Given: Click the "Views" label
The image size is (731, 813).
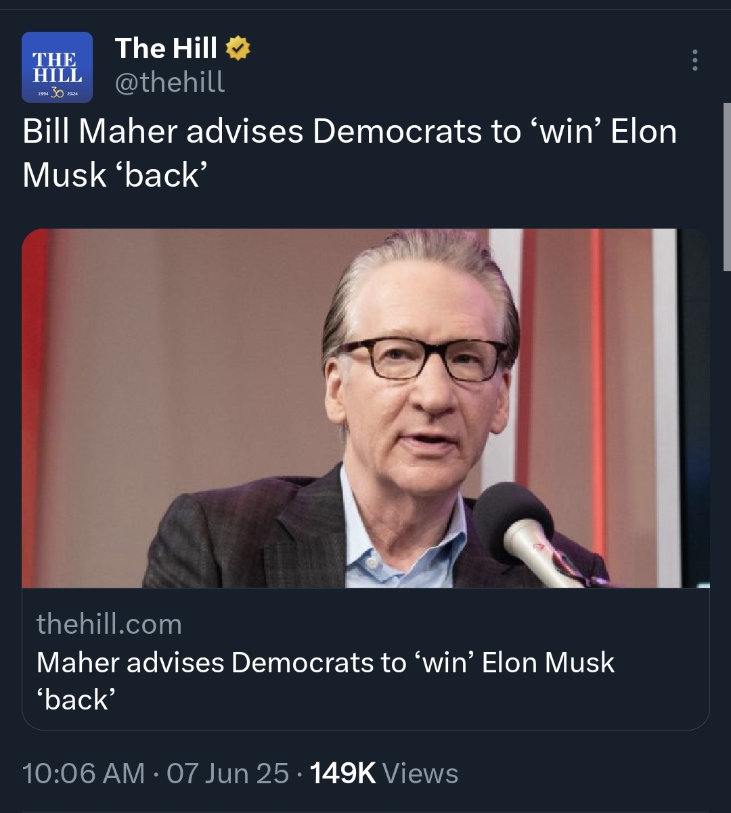Looking at the screenshot, I should tap(420, 773).
